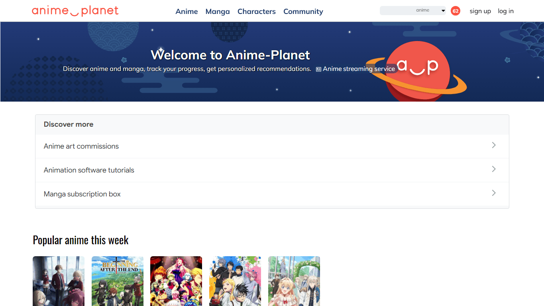Open the third popular anime poster with pink-haired character

(x=176, y=281)
